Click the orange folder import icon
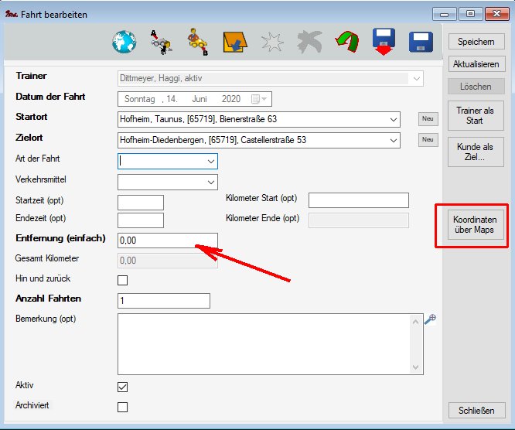This screenshot has height=430, width=515. pyautogui.click(x=234, y=43)
